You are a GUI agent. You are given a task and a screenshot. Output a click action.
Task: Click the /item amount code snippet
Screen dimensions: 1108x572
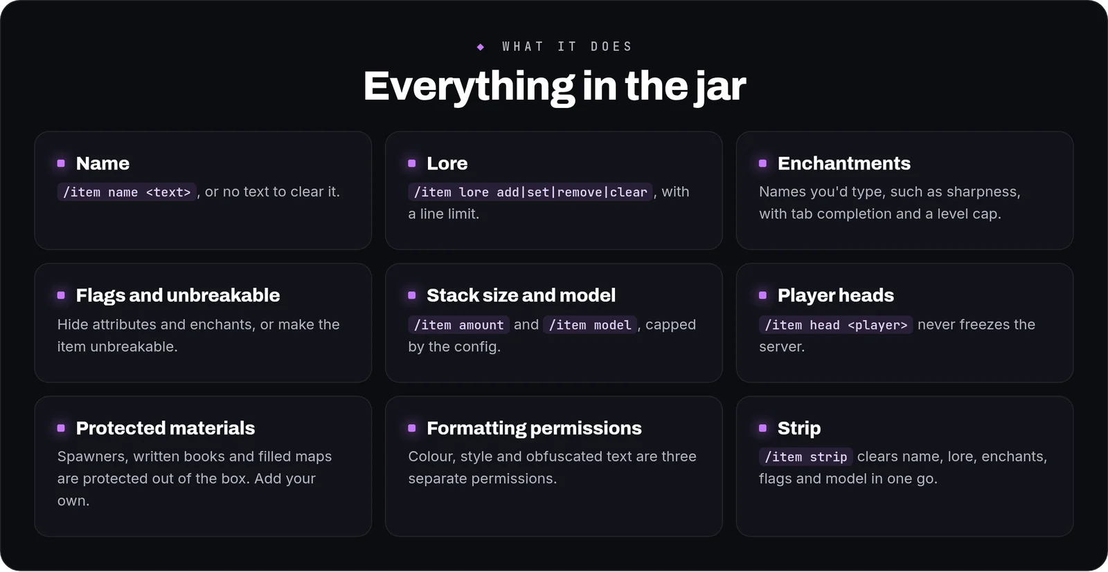click(458, 325)
